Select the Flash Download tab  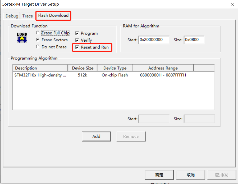point(53,16)
